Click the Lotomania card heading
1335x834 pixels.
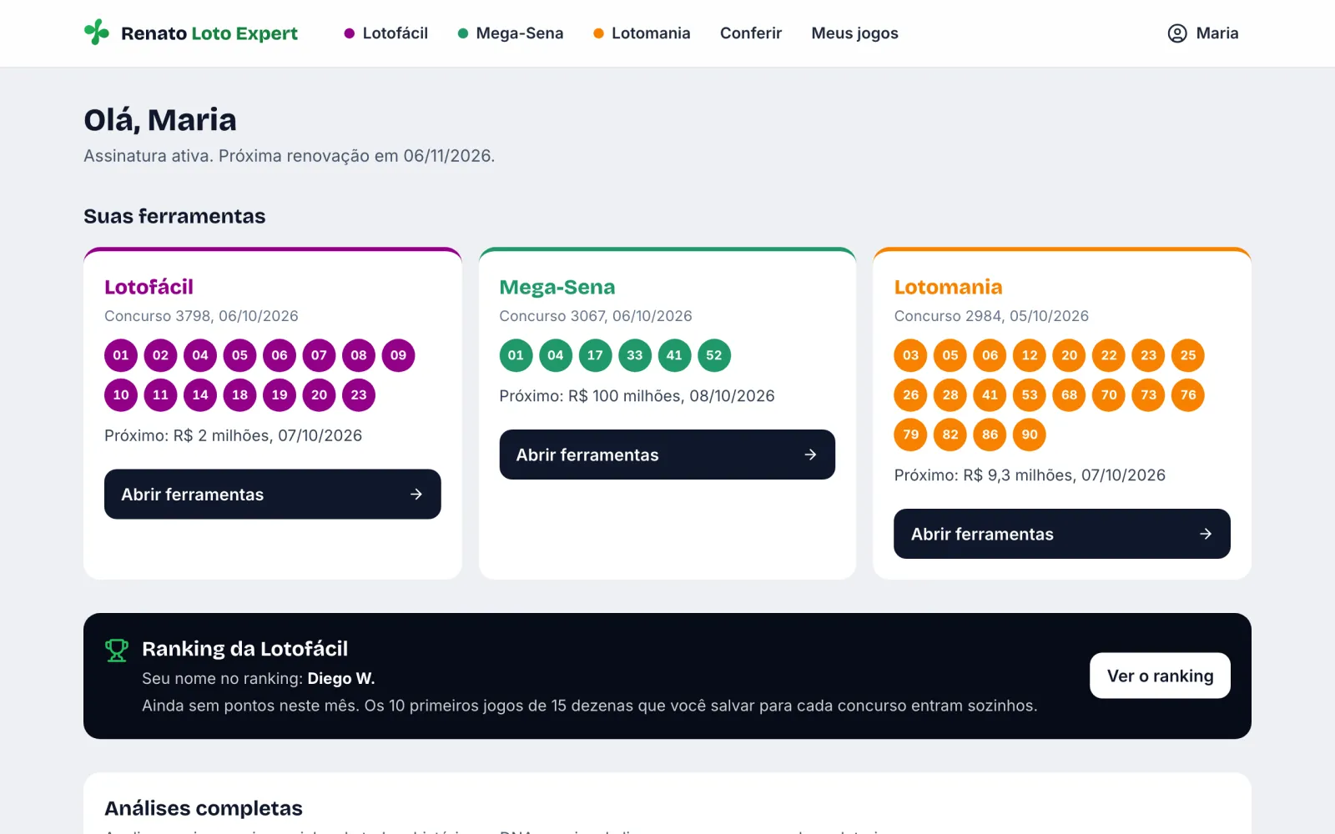pyautogui.click(x=948, y=287)
